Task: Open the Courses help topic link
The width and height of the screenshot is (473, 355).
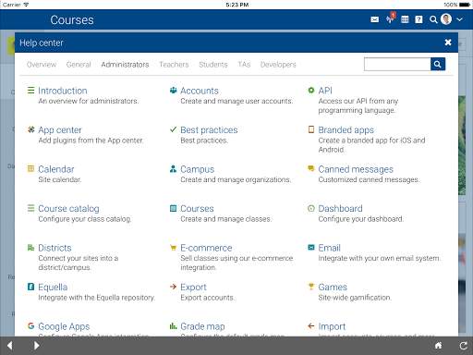Action: tap(197, 209)
